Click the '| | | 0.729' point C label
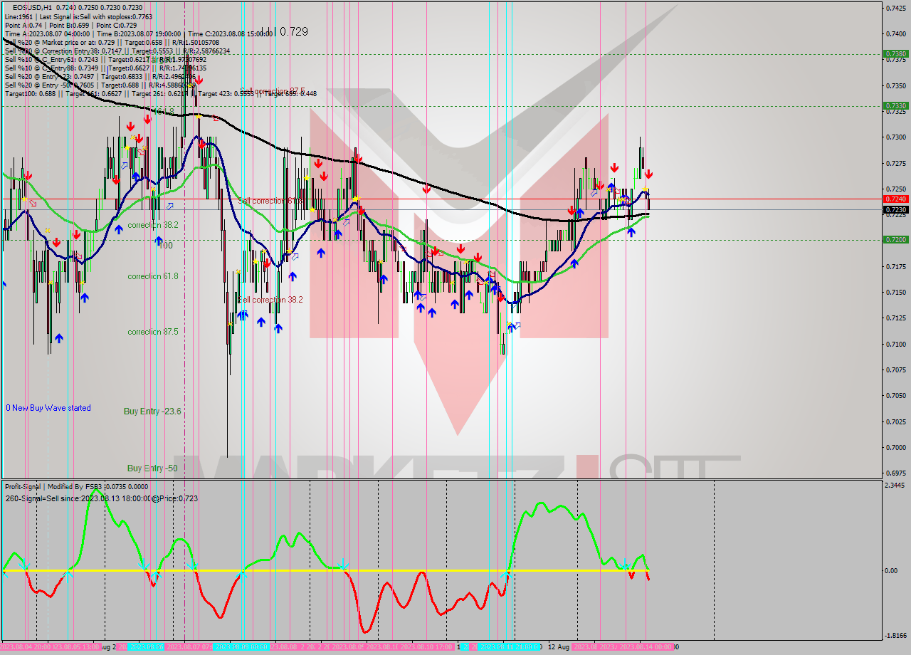Image resolution: width=911 pixels, height=655 pixels. tap(284, 32)
